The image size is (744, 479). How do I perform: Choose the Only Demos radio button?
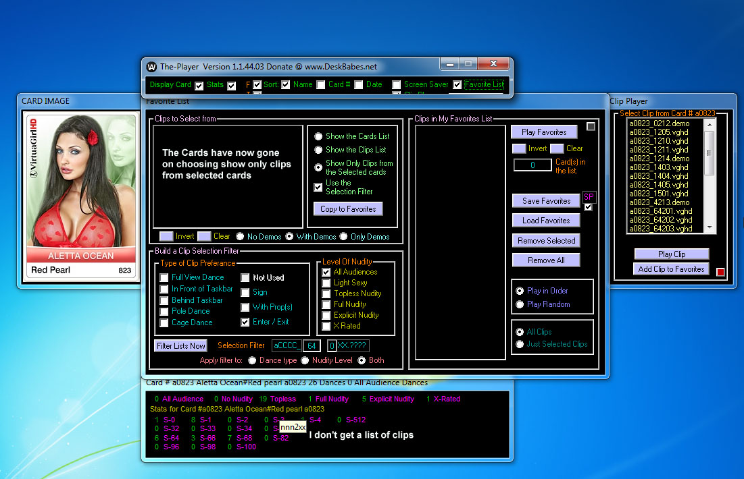(x=343, y=237)
